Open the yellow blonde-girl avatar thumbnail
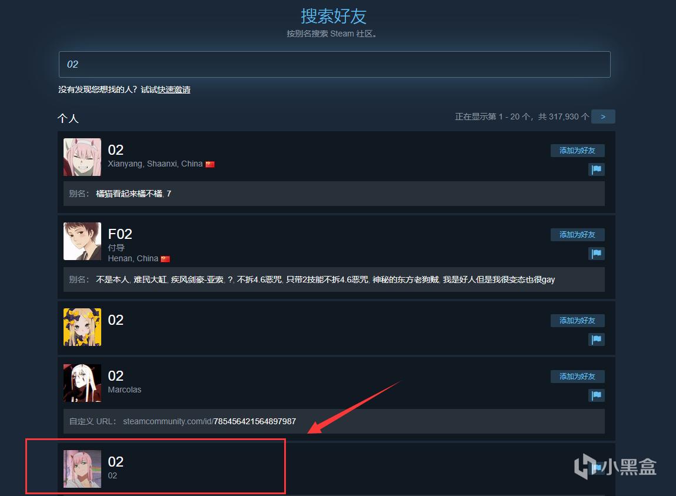This screenshot has width=676, height=496. (x=82, y=327)
